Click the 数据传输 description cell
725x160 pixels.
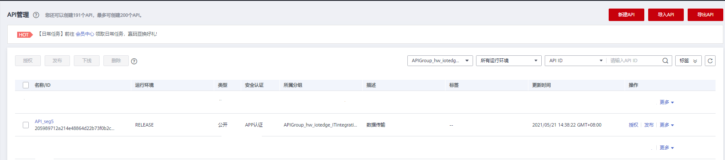click(376, 125)
